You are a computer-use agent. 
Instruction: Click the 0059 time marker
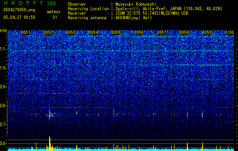pyautogui.click(x=207, y=32)
